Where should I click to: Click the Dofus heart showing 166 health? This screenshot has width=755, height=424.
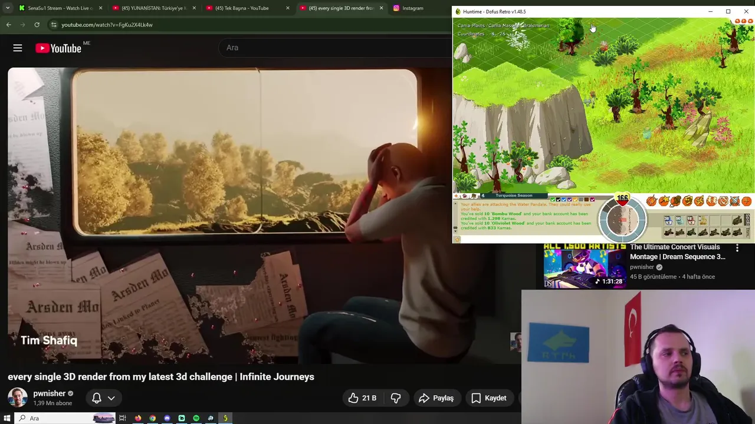point(622,198)
